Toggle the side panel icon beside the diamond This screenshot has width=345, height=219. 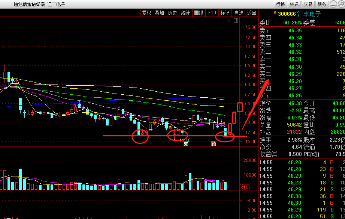236,21
